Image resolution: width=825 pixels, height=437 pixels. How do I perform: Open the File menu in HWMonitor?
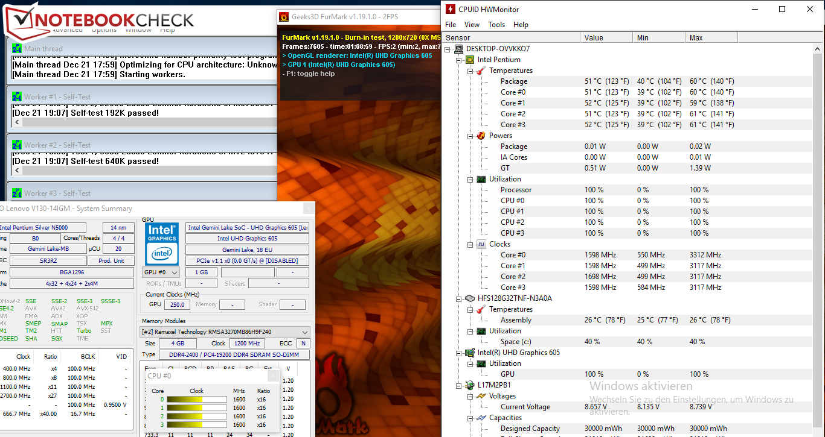[451, 25]
